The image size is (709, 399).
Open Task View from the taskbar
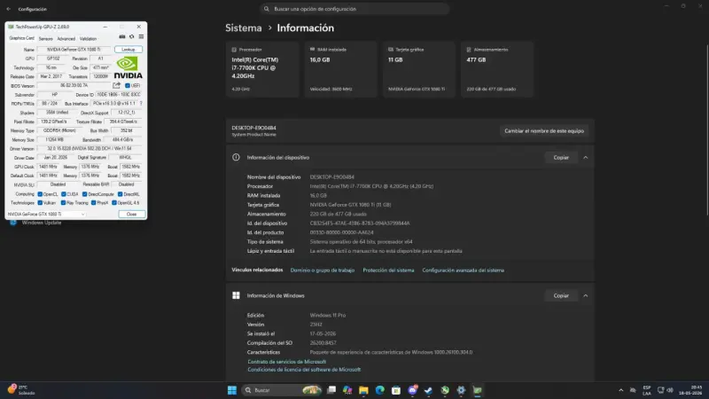pos(331,390)
